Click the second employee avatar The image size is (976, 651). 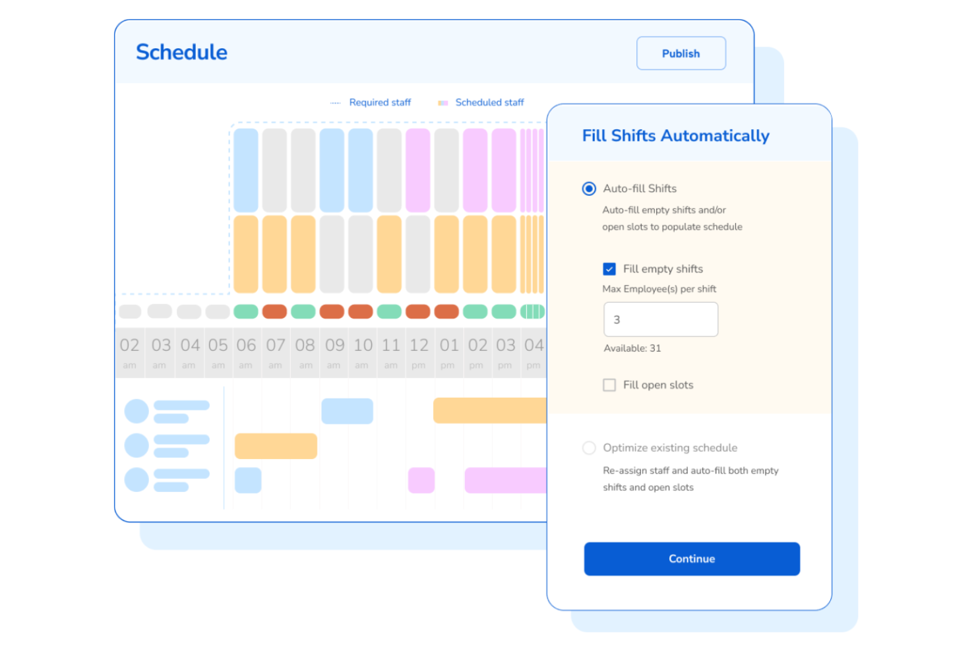click(137, 445)
